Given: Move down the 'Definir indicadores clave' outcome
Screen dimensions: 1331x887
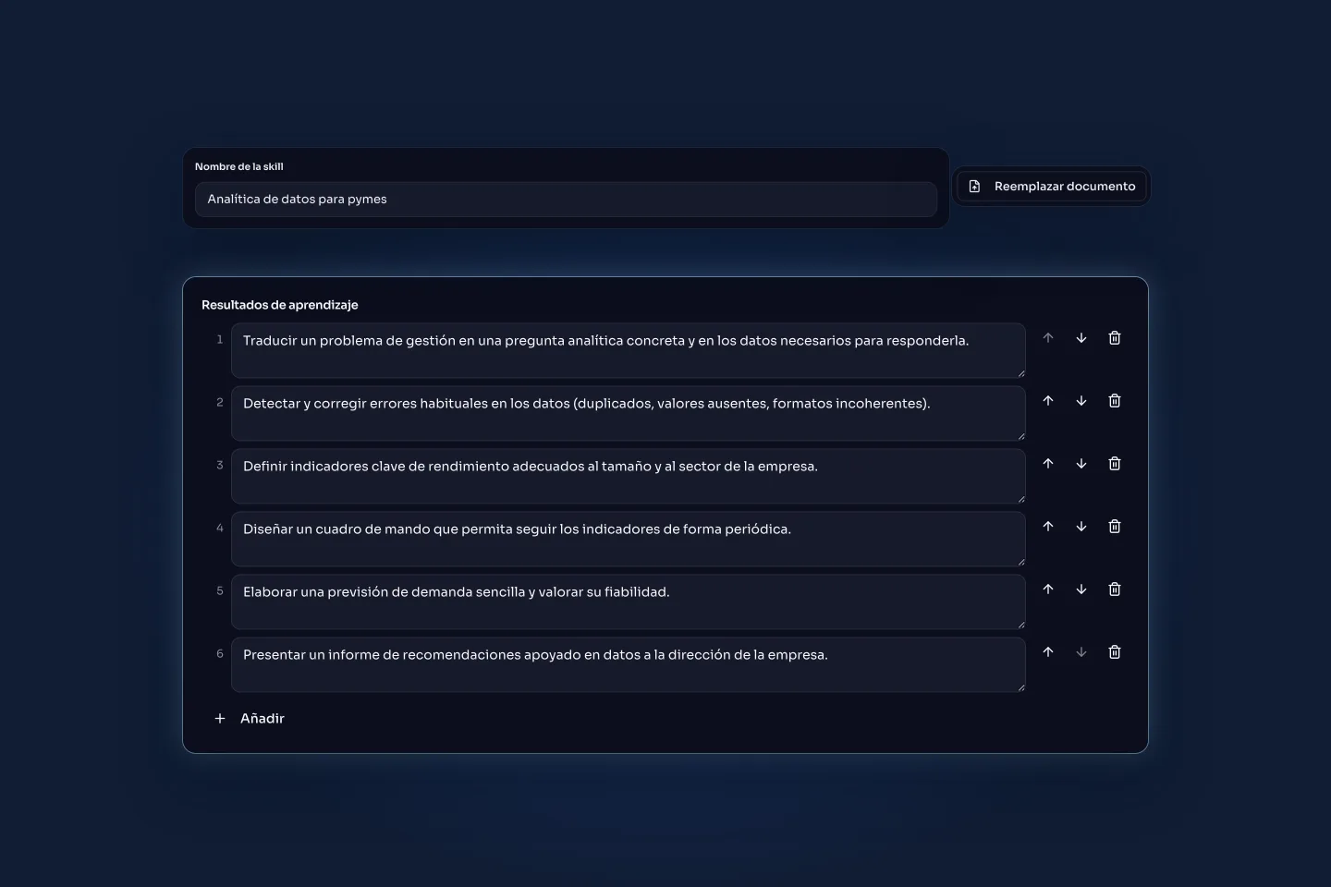Looking at the screenshot, I should click(1081, 464).
